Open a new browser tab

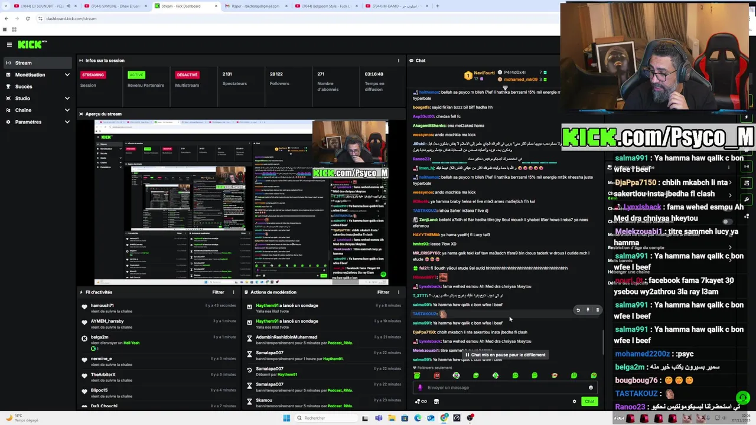click(438, 6)
